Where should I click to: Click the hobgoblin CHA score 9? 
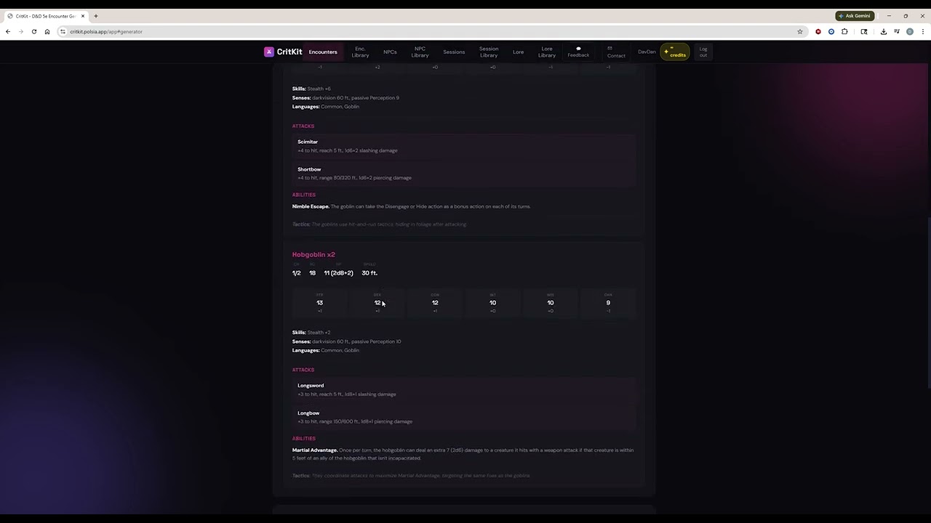pos(608,303)
